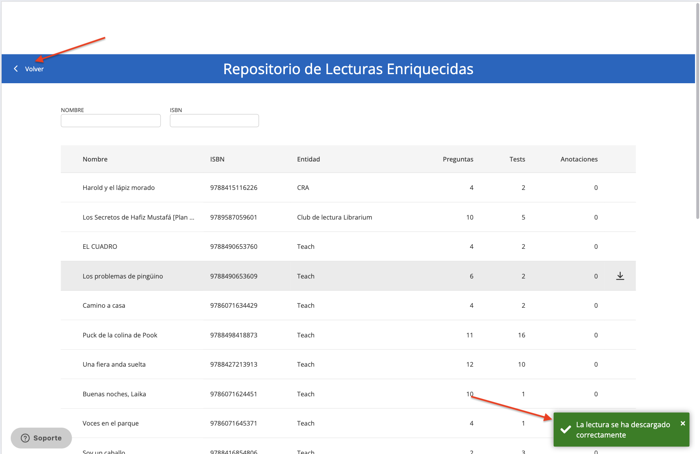Sort by the Nombre column header
Image resolution: width=700 pixels, height=454 pixels.
pos(95,159)
